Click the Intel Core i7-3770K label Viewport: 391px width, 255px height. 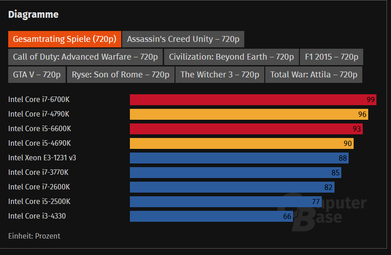click(x=38, y=173)
